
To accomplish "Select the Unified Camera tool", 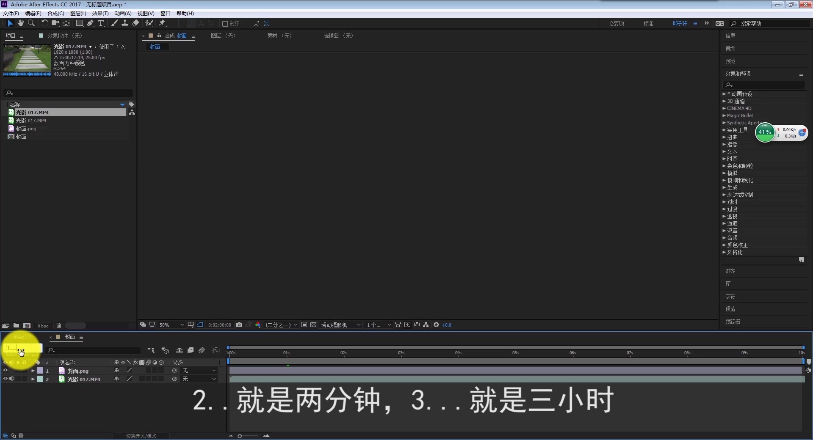I will [x=55, y=23].
